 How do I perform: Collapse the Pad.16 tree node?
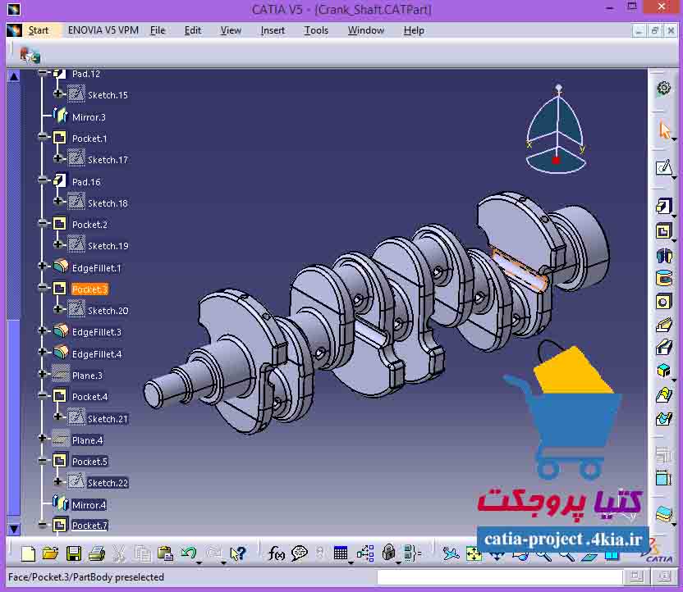click(x=42, y=180)
